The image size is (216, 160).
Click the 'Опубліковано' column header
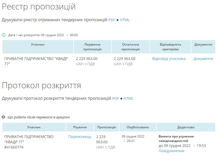coord(138,127)
